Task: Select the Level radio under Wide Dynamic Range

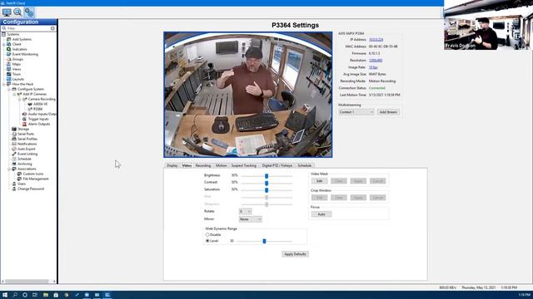Action: [x=207, y=241]
